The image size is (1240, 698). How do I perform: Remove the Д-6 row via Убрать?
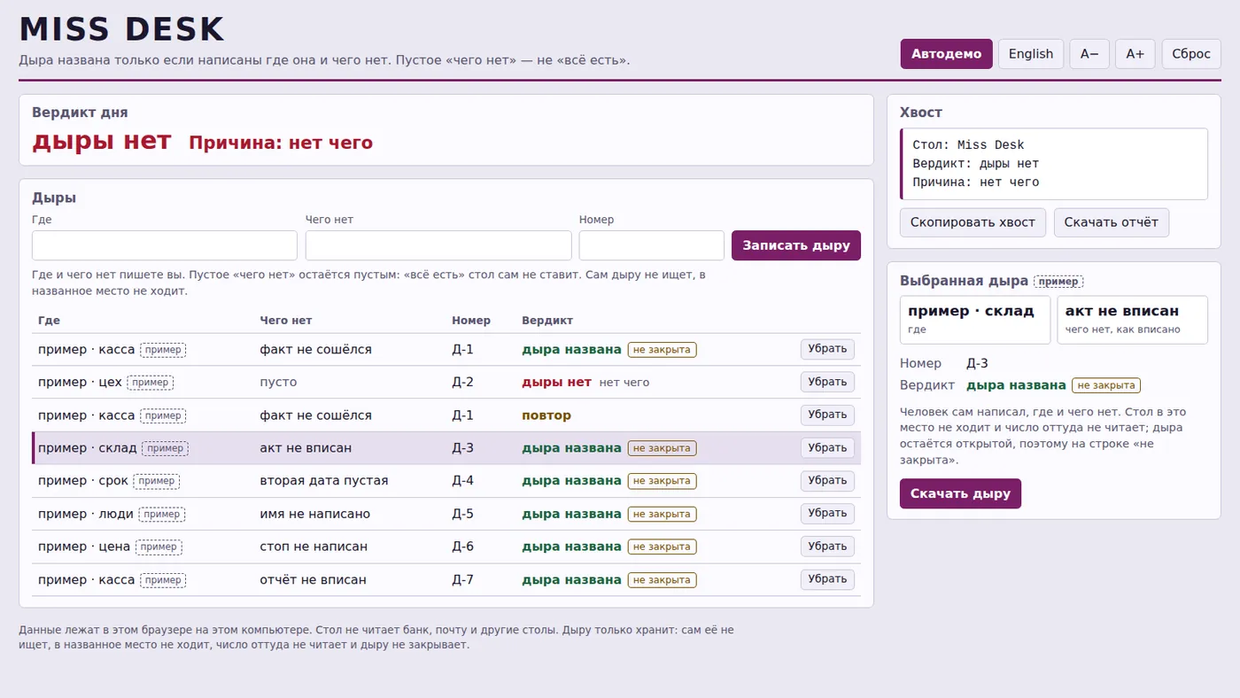827,547
